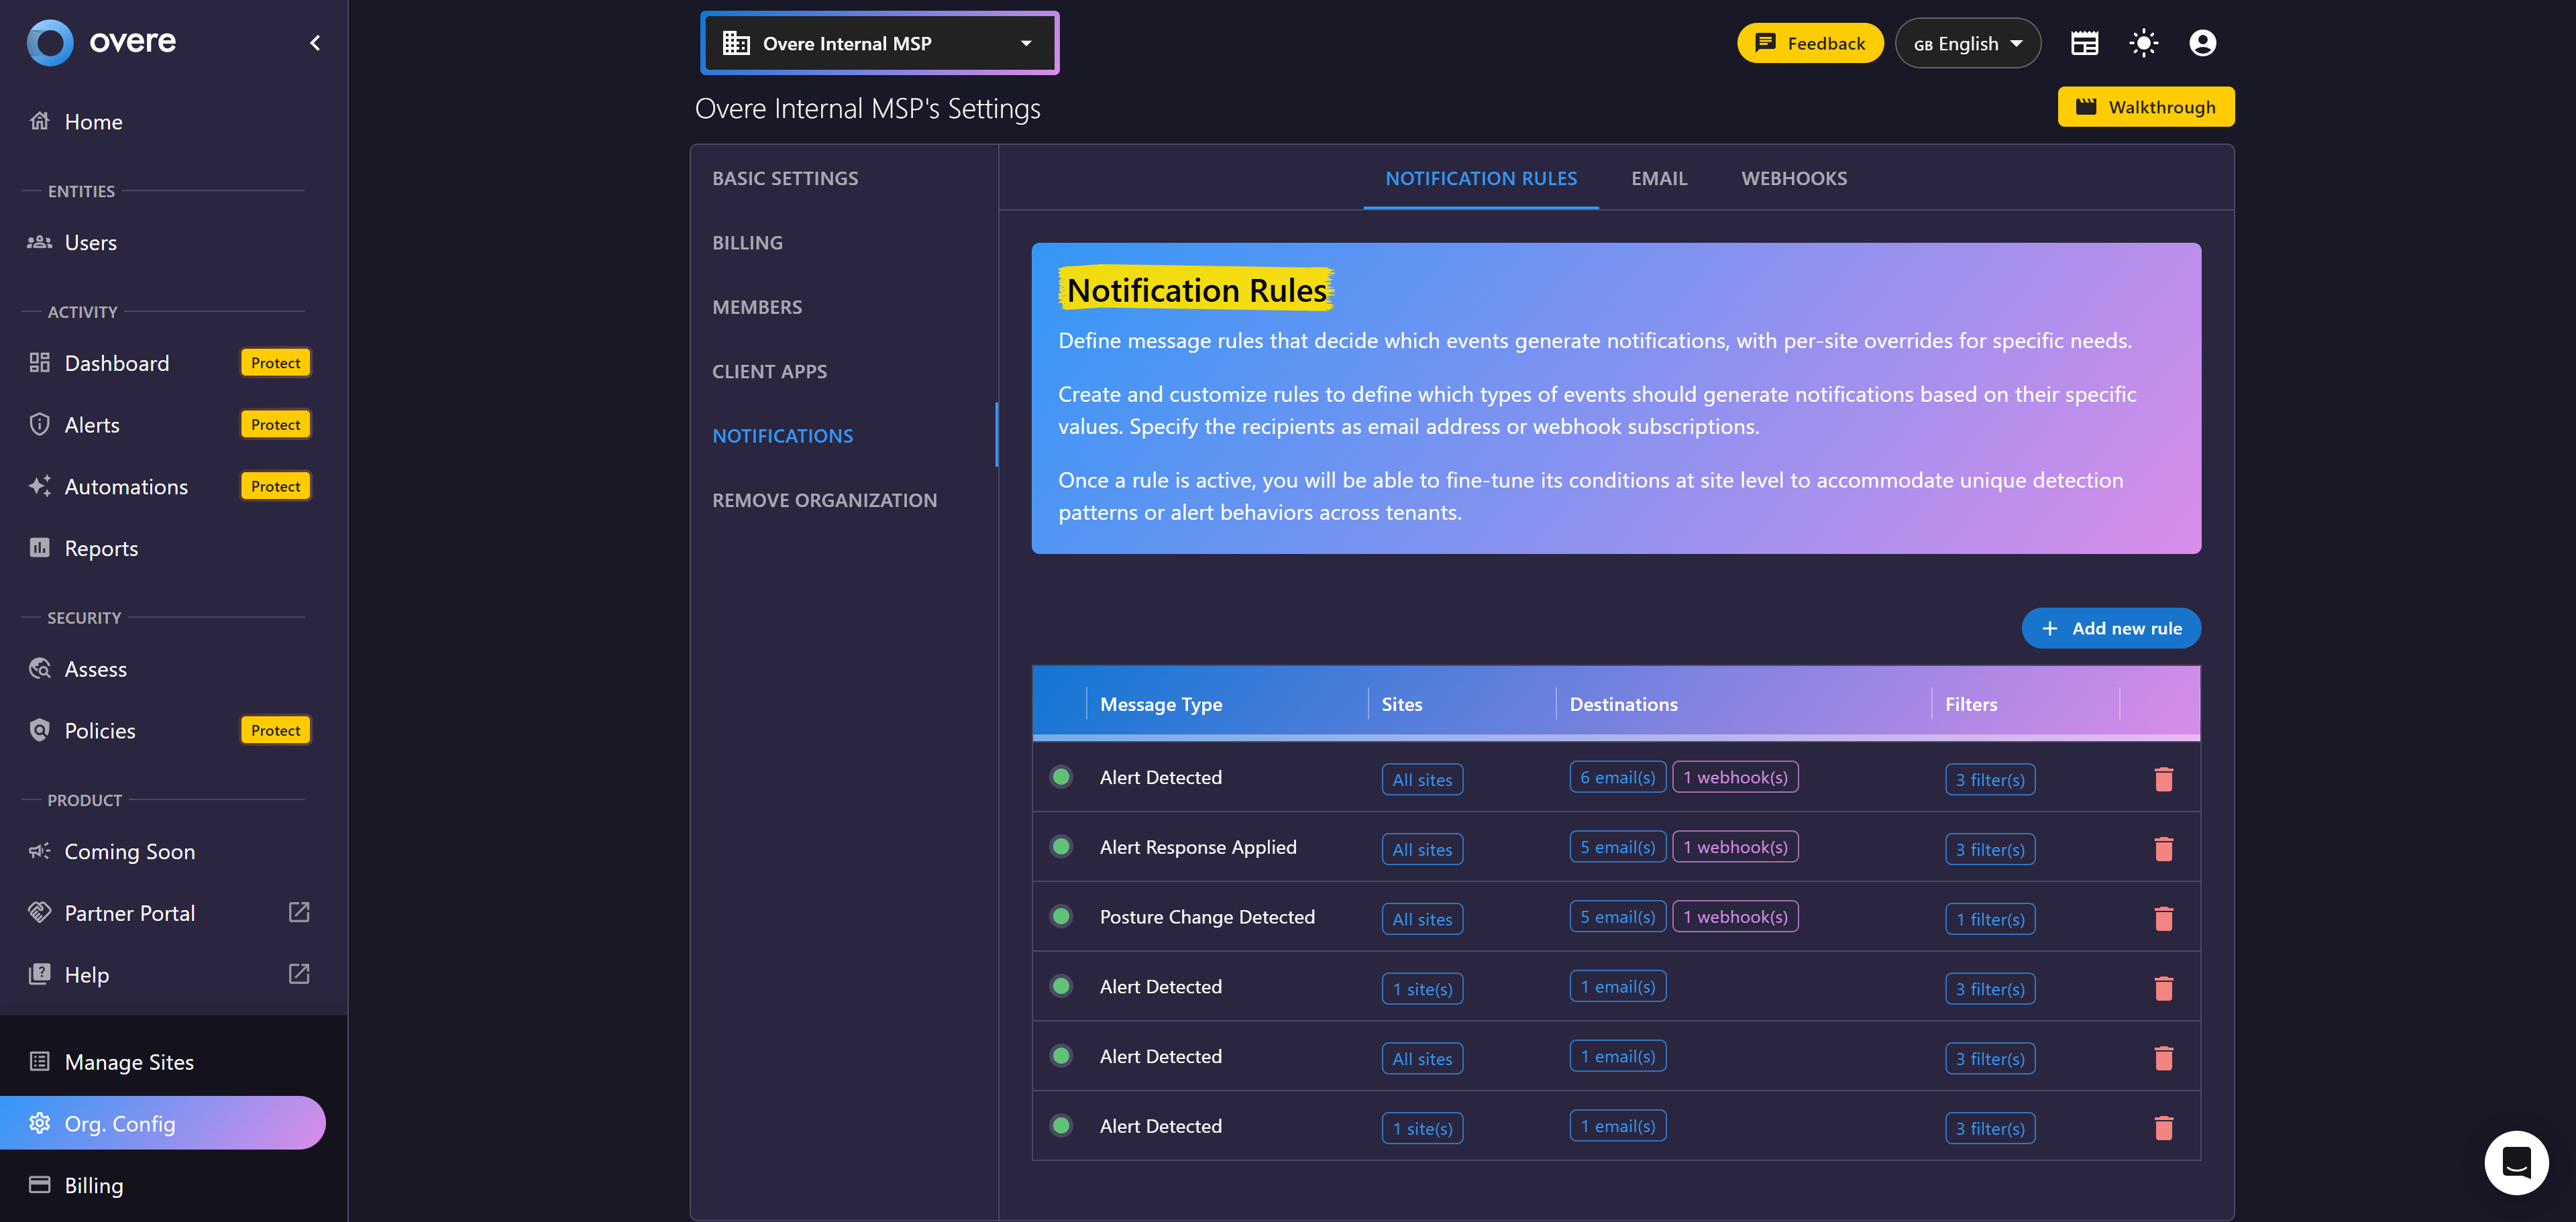
Task: Open the WEBHOOKS tab
Action: [x=1793, y=178]
